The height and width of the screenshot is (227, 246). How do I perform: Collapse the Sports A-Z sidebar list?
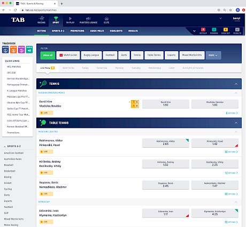click(x=5, y=147)
